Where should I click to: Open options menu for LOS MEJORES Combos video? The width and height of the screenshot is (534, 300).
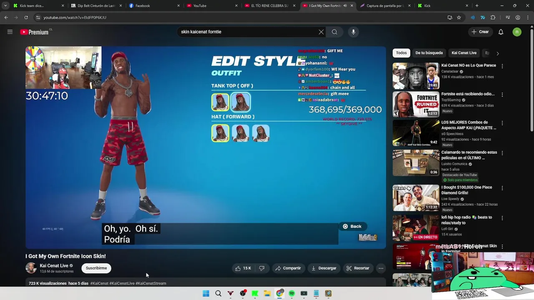(x=502, y=123)
